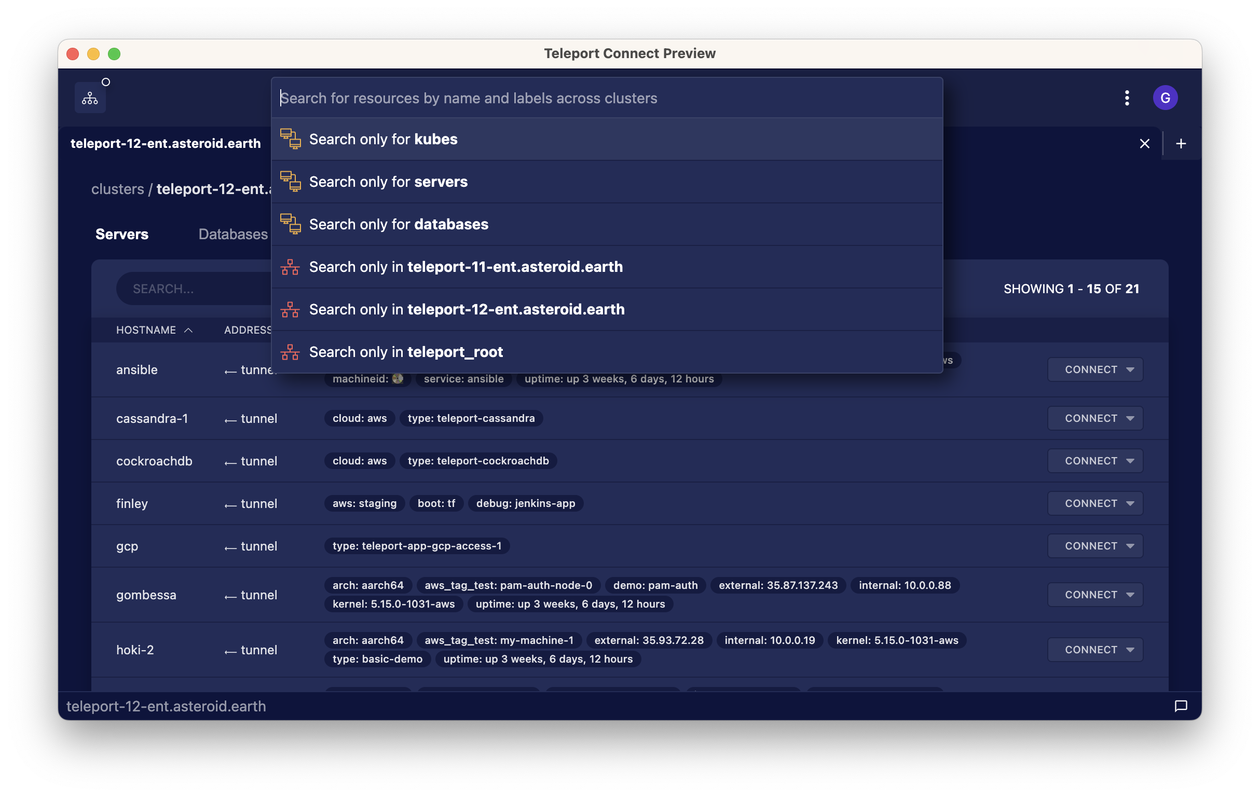Open the Connect dropdown for gombessa
This screenshot has width=1260, height=797.
(x=1130, y=595)
